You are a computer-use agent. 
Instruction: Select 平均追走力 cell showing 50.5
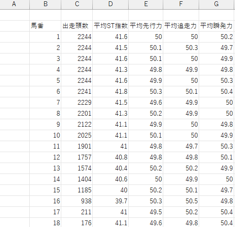(181, 201)
